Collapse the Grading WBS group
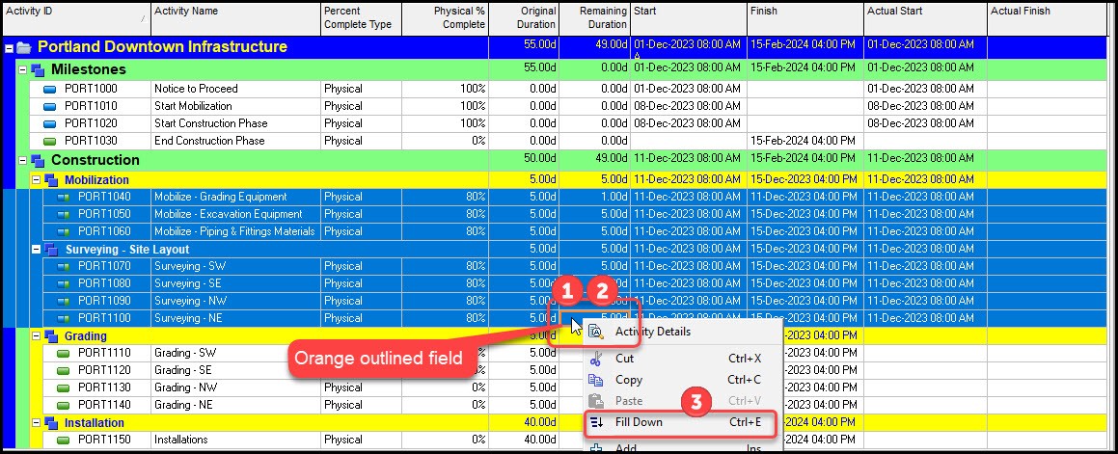The width and height of the screenshot is (1118, 454). (36, 336)
